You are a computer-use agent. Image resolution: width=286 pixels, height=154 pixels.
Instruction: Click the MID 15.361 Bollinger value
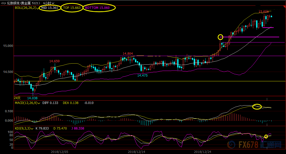coord(50,8)
